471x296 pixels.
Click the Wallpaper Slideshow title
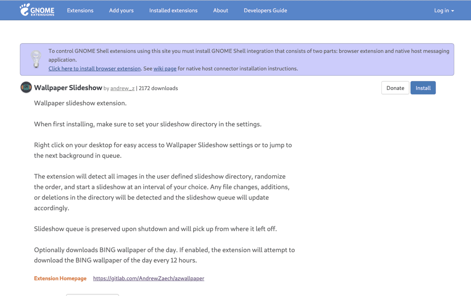point(68,88)
